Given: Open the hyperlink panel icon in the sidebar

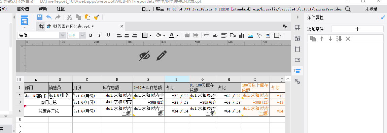Looking at the screenshot, I should pyautogui.click(x=297, y=81).
